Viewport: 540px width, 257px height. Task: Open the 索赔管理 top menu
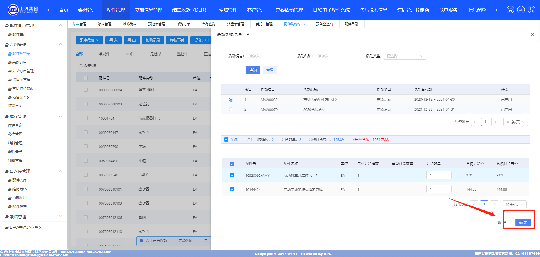click(228, 10)
